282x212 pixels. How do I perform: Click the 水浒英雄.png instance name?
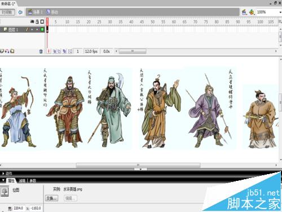pos(73,189)
